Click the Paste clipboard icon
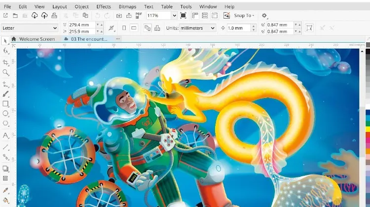This screenshot has height=207, width=370. [x=85, y=16]
